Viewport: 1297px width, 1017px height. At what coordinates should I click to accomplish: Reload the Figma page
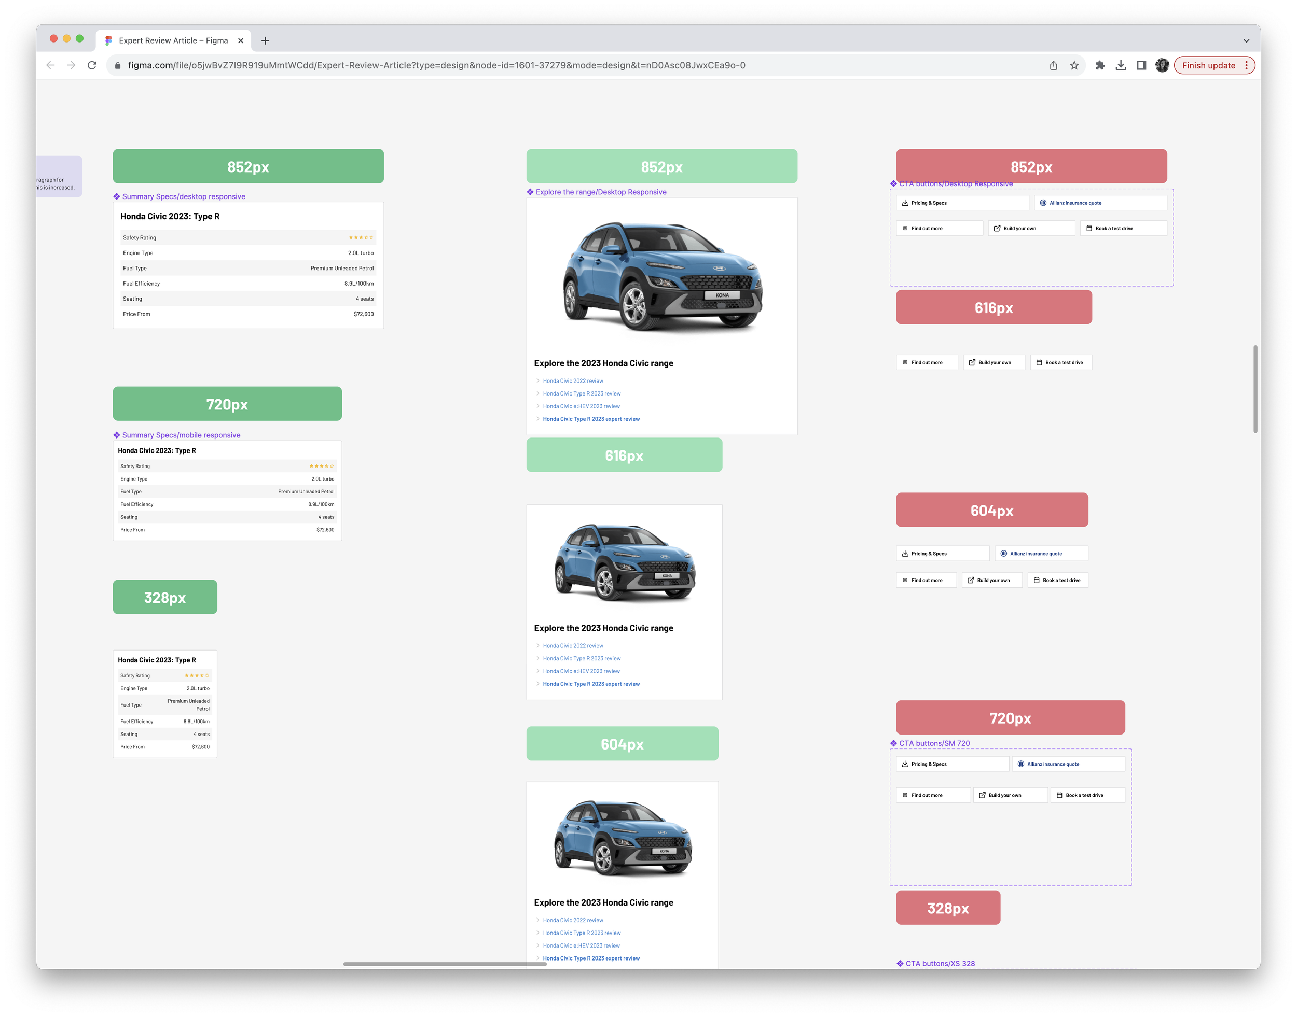point(92,65)
